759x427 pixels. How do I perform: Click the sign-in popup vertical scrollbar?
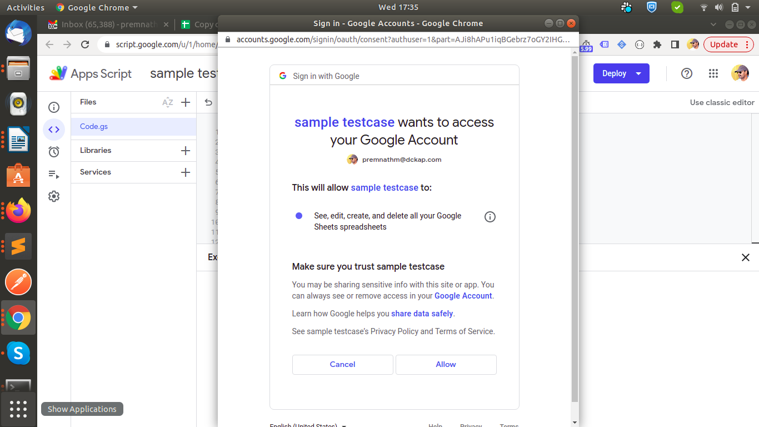(x=575, y=228)
